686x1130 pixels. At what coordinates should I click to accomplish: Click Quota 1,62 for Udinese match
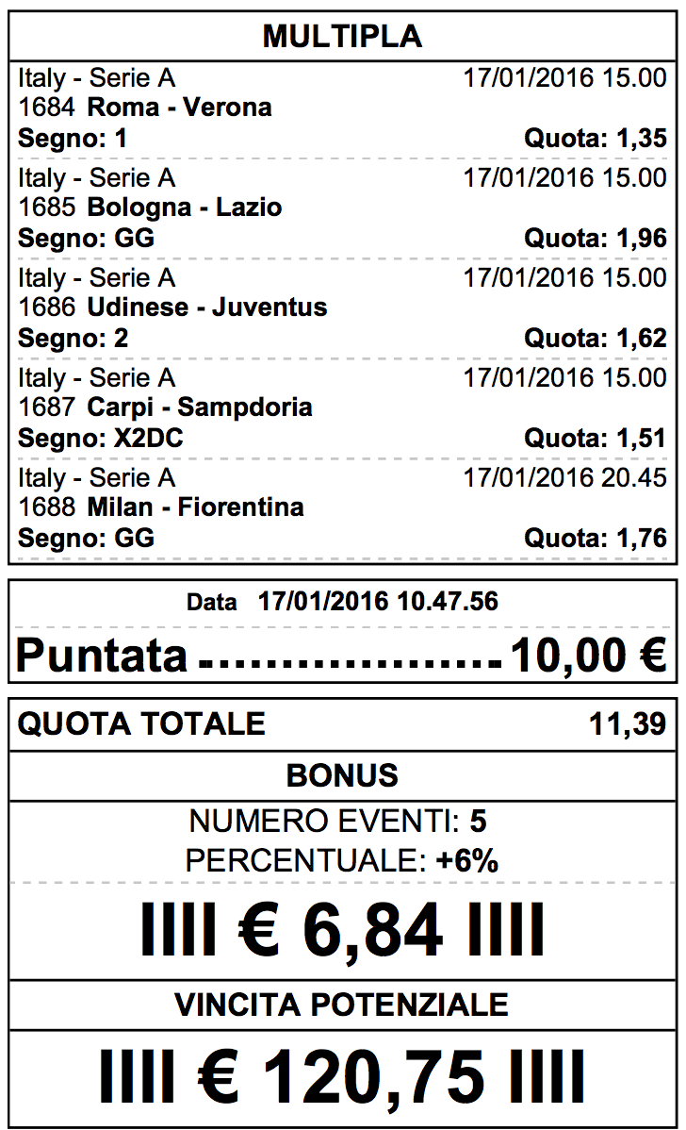click(x=596, y=338)
